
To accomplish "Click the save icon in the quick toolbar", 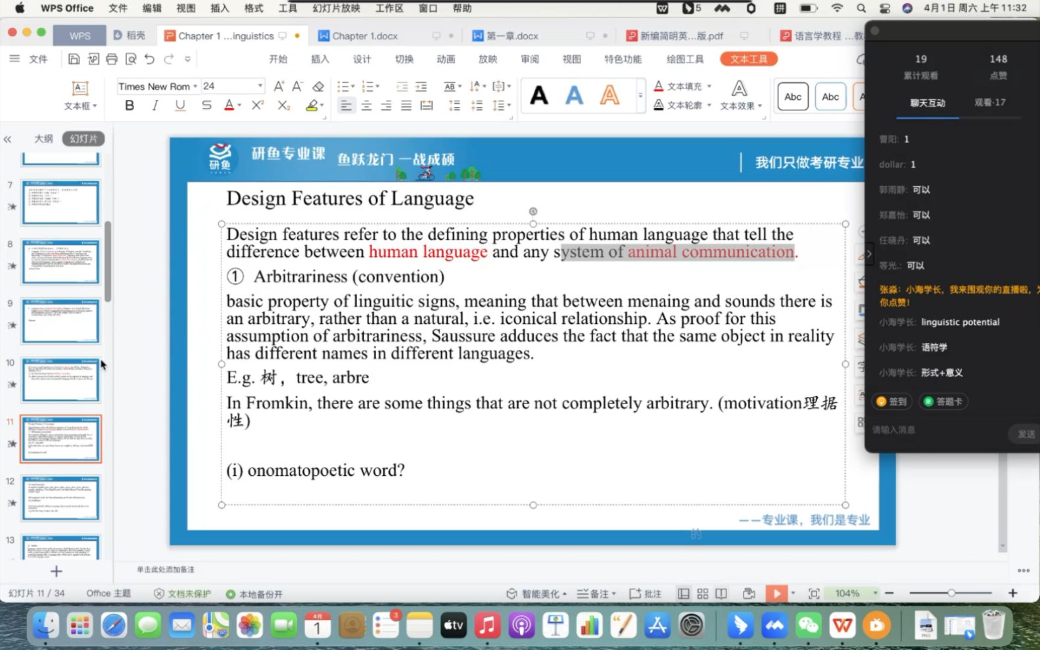I will pyautogui.click(x=74, y=59).
